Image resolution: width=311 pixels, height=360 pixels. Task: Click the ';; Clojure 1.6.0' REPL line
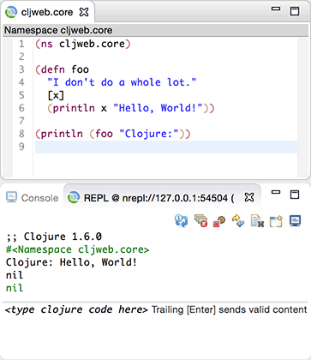(54, 237)
